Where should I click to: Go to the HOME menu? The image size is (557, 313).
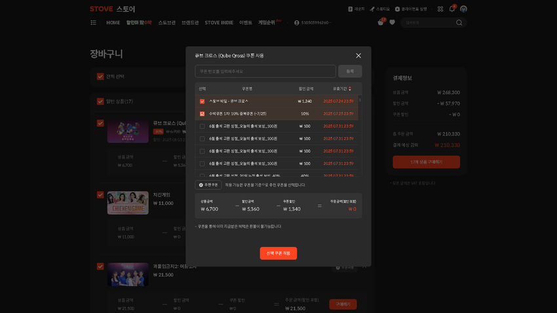coord(113,23)
